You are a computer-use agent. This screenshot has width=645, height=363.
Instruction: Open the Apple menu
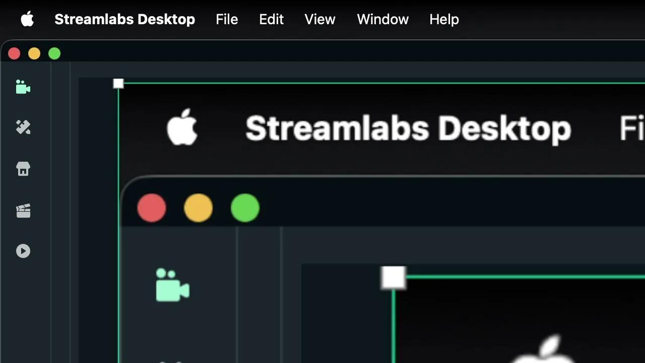click(x=27, y=19)
